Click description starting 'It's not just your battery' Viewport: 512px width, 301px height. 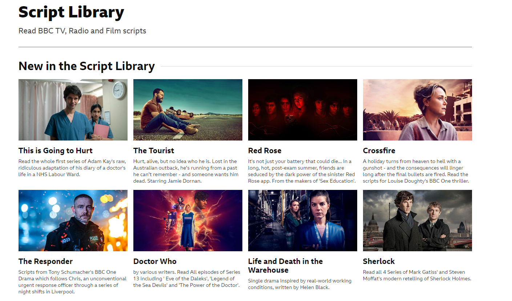(302, 171)
